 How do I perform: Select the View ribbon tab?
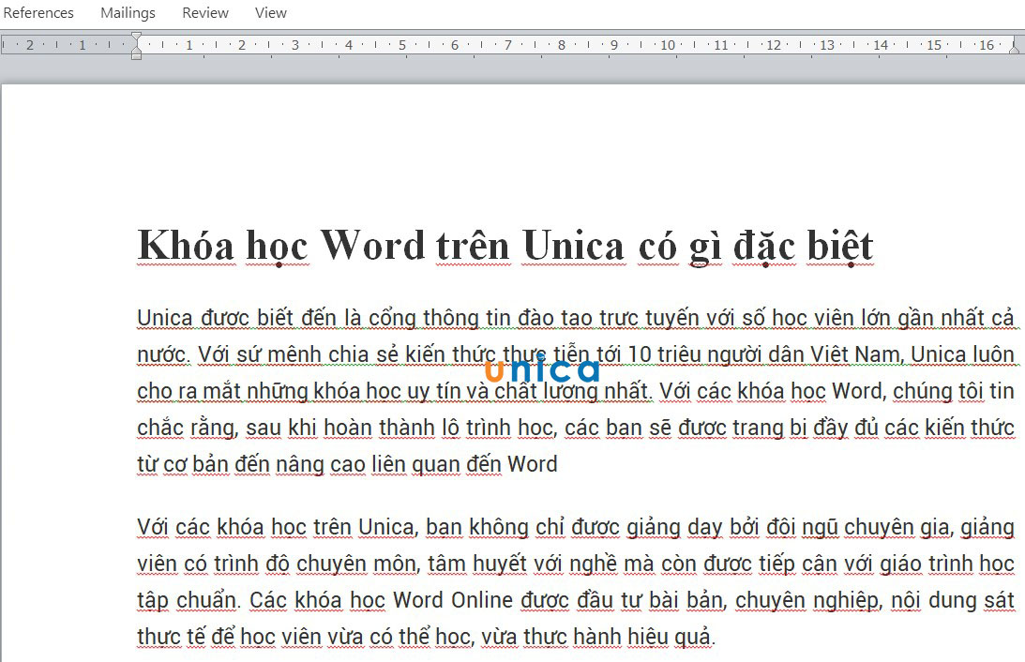(x=271, y=13)
